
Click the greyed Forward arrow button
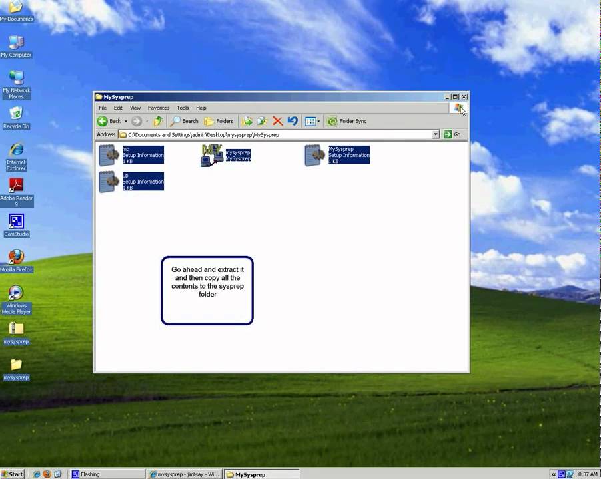(x=136, y=121)
